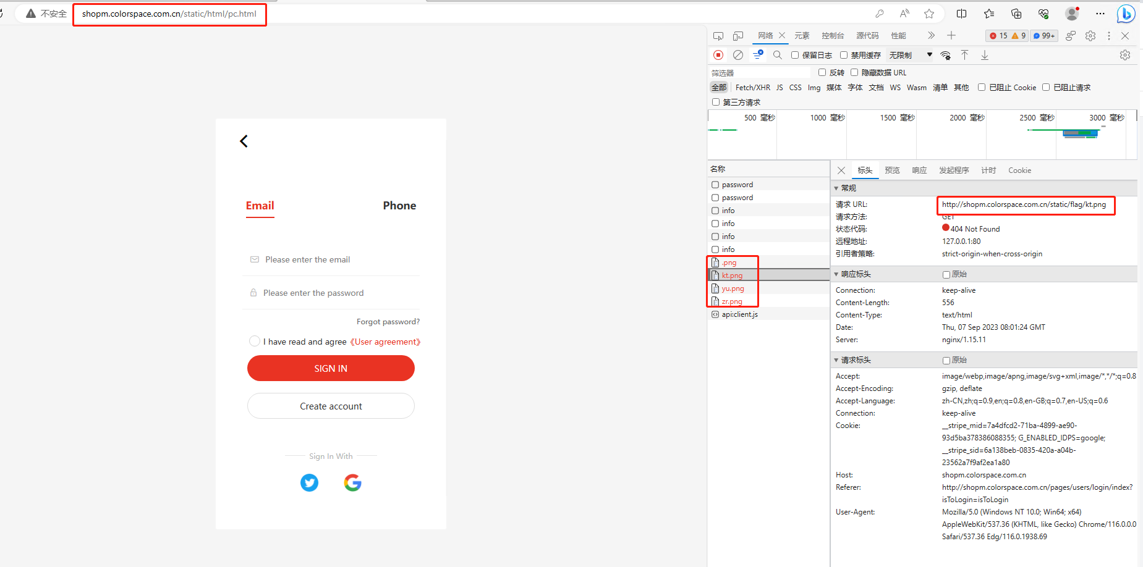Open the user profile avatar
Viewport: 1143px width, 567px height.
click(1072, 14)
